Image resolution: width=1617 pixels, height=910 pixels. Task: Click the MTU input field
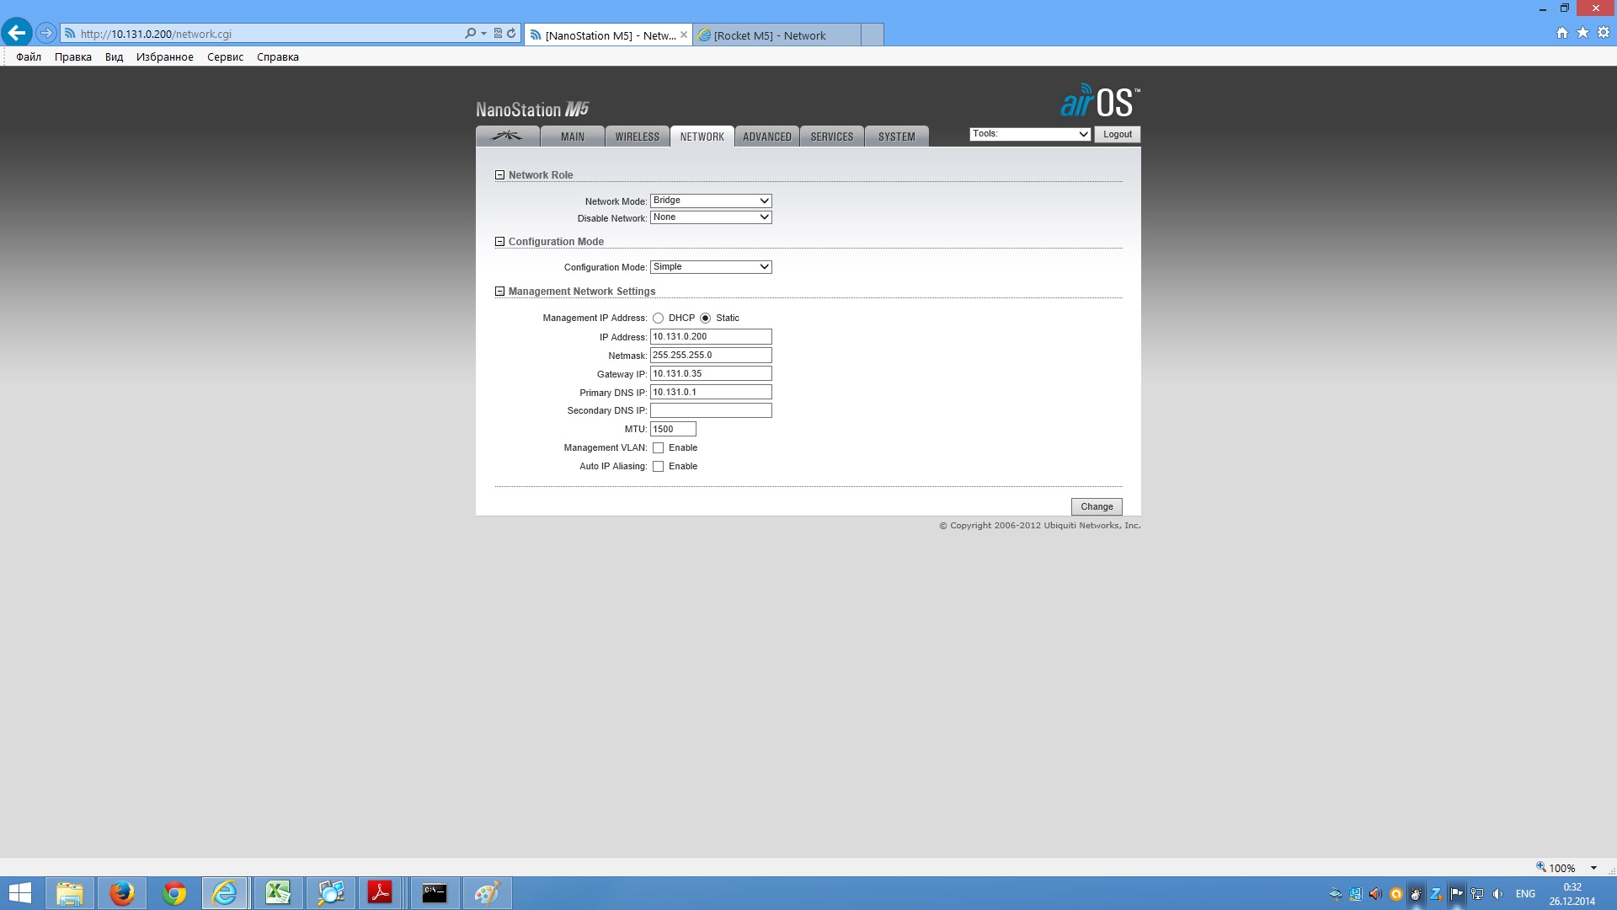[x=673, y=430]
